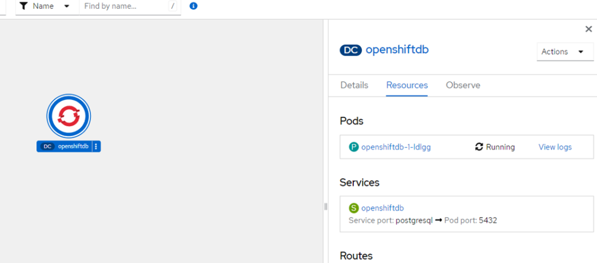Click the blue info icon near search
Screen dimensions: 597x263
point(194,6)
